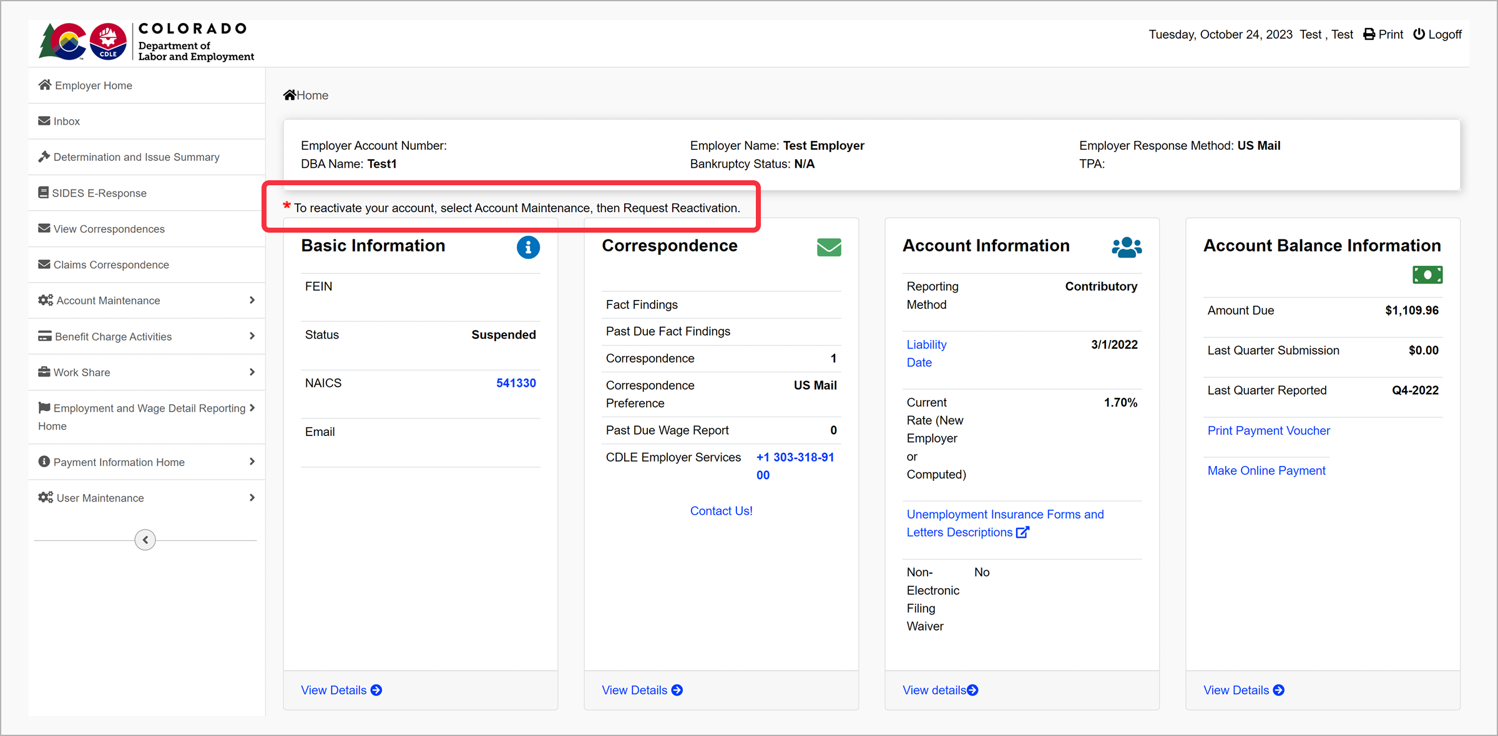
Task: Click the envelope icon beside View Correspondences
Action: 44,228
